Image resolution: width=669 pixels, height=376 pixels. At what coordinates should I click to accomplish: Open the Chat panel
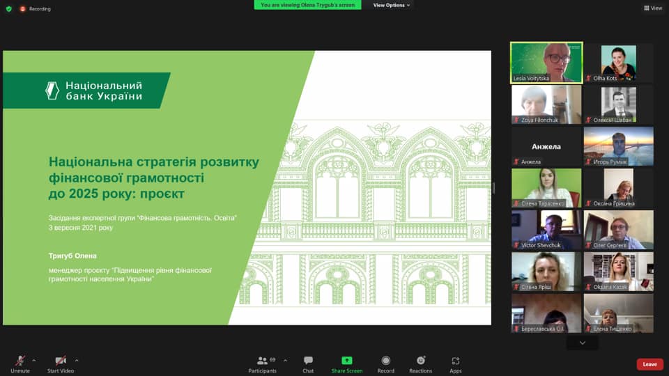tap(308, 361)
